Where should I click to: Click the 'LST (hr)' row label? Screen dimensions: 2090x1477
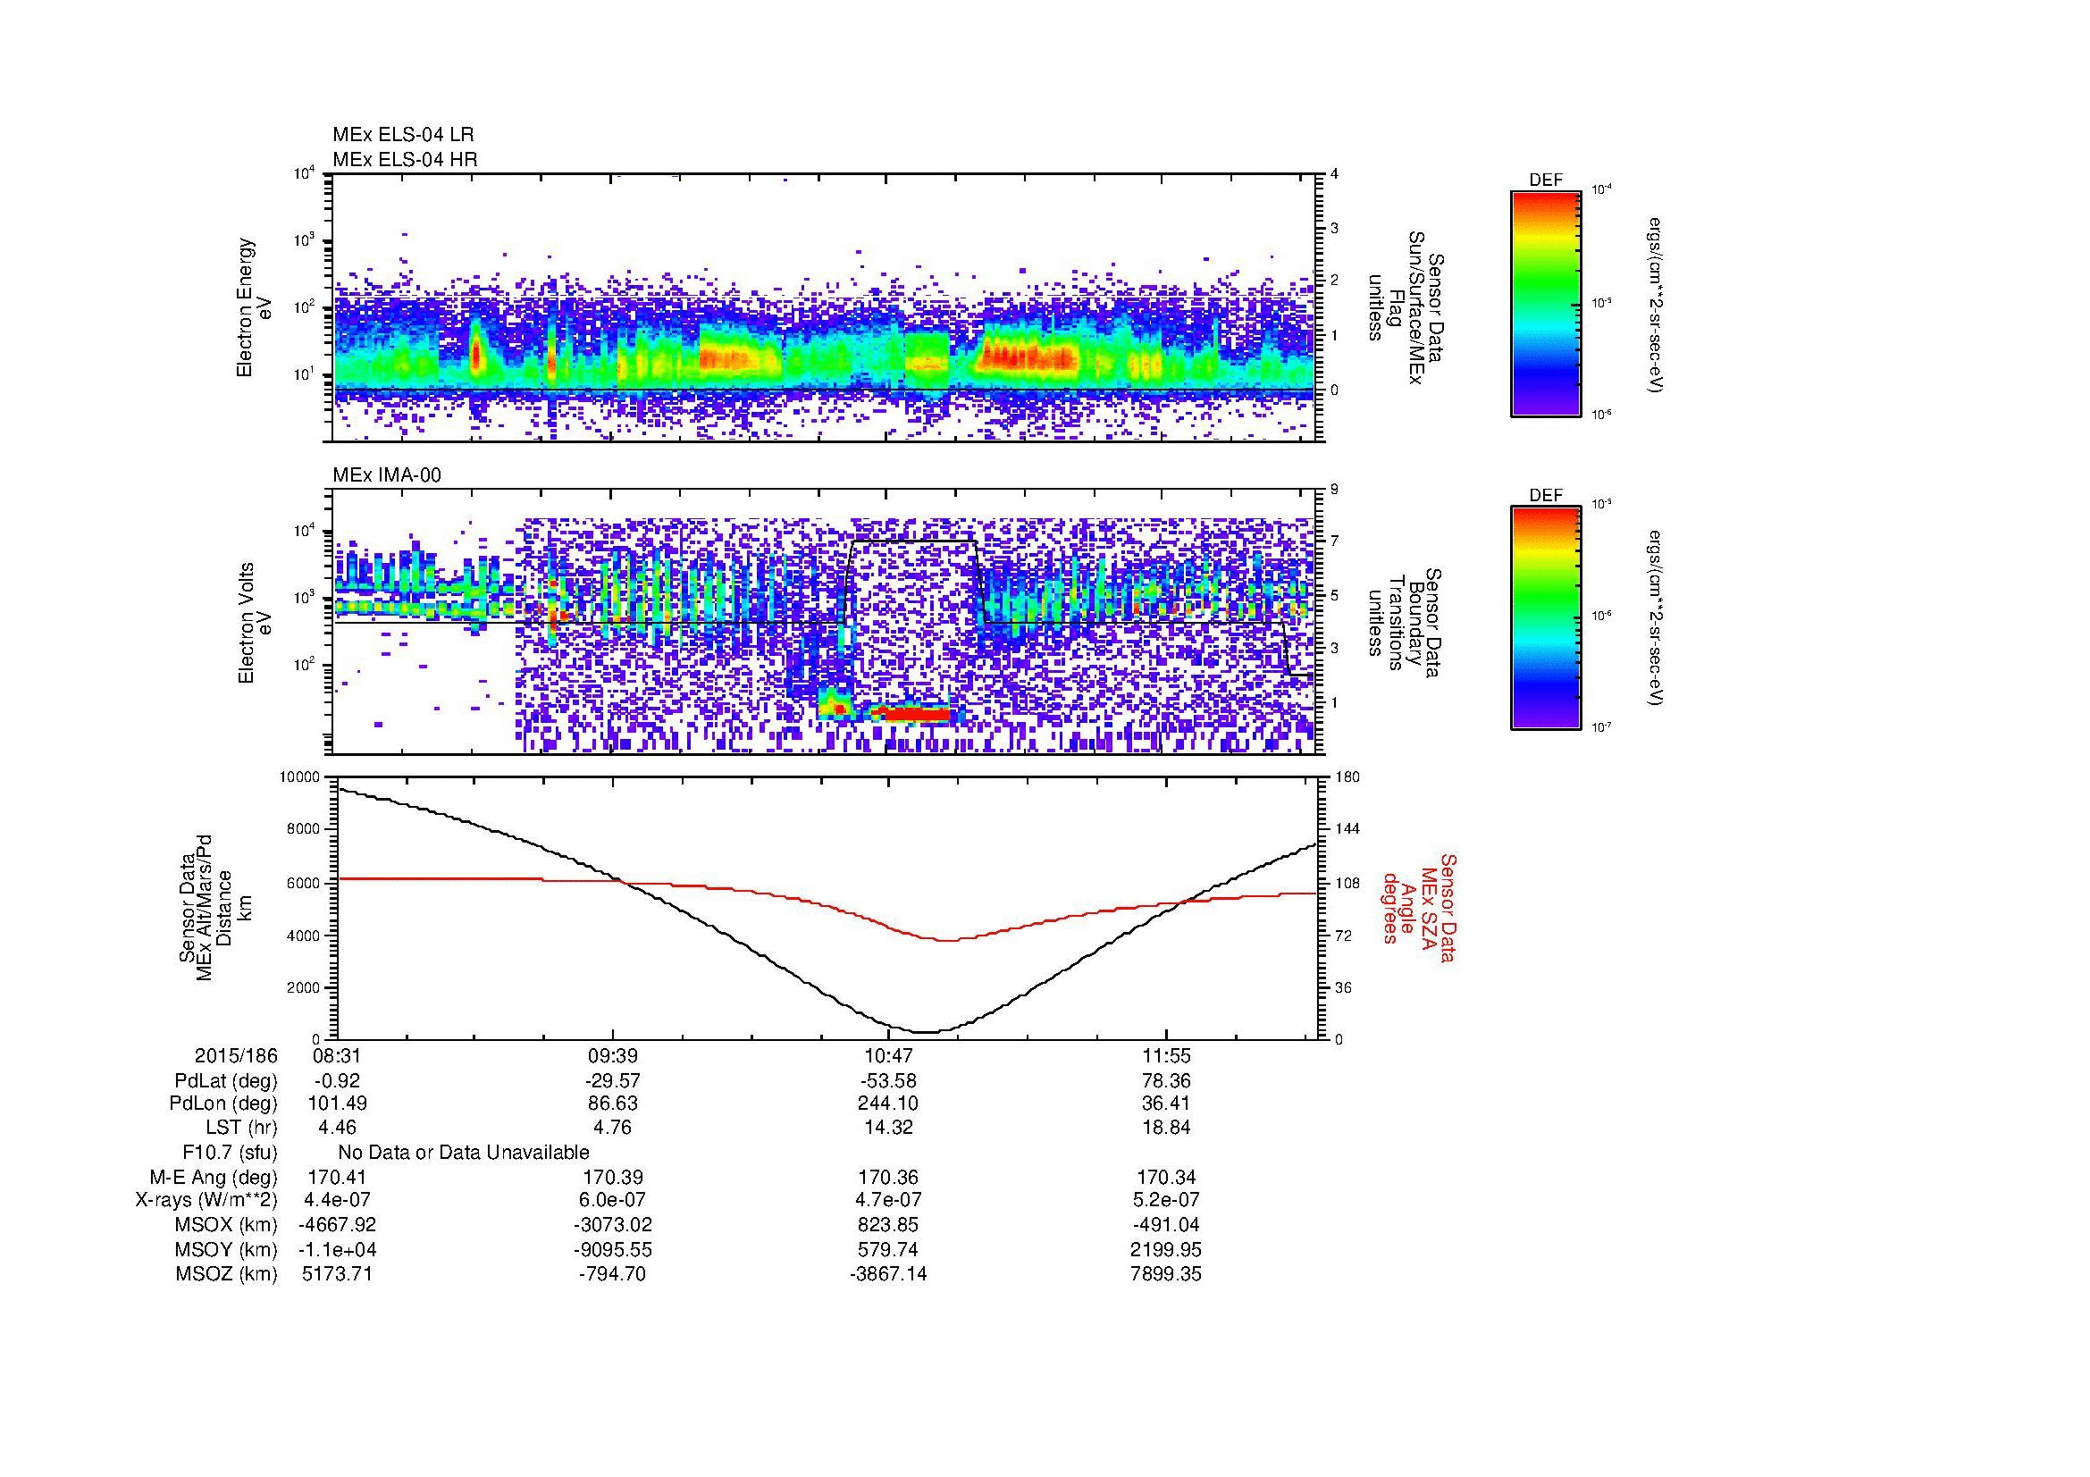(241, 1129)
